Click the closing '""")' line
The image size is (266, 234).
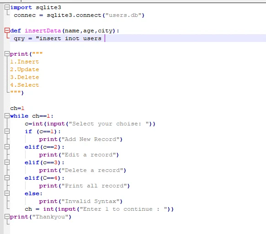click(x=17, y=93)
